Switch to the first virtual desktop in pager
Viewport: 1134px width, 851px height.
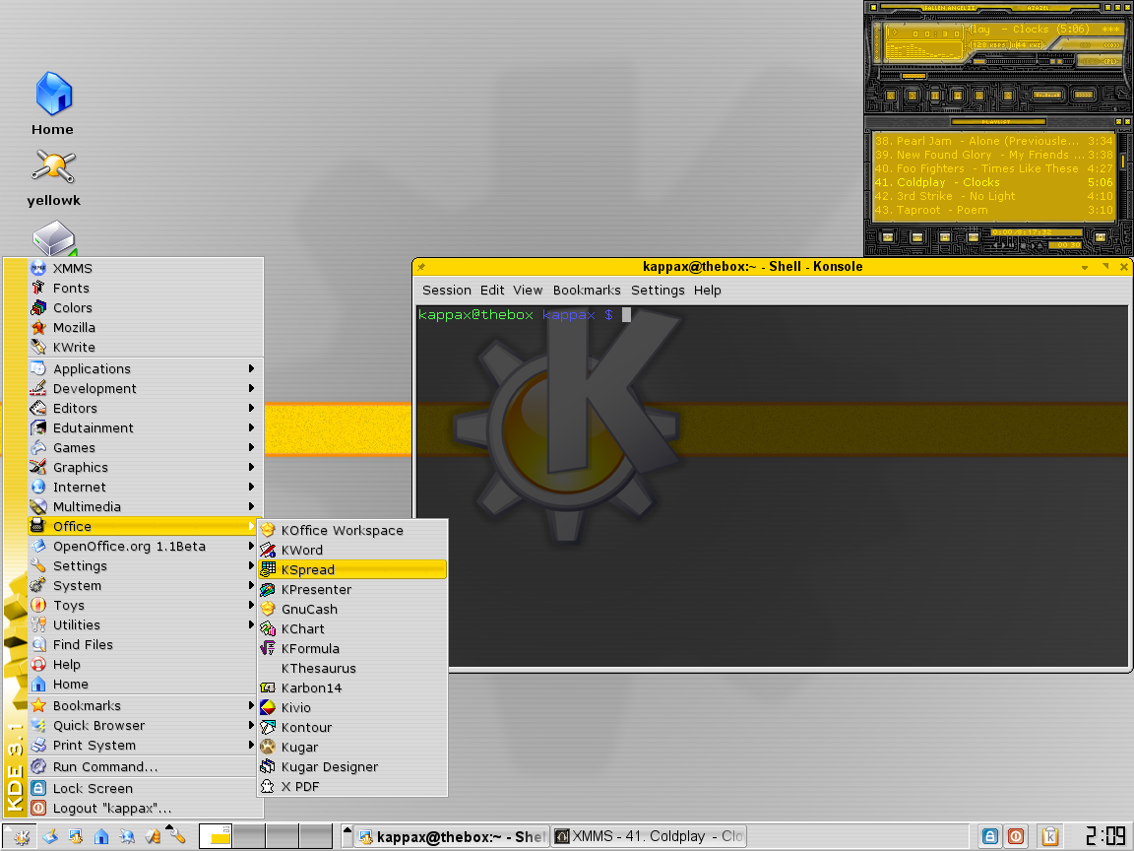[x=215, y=836]
